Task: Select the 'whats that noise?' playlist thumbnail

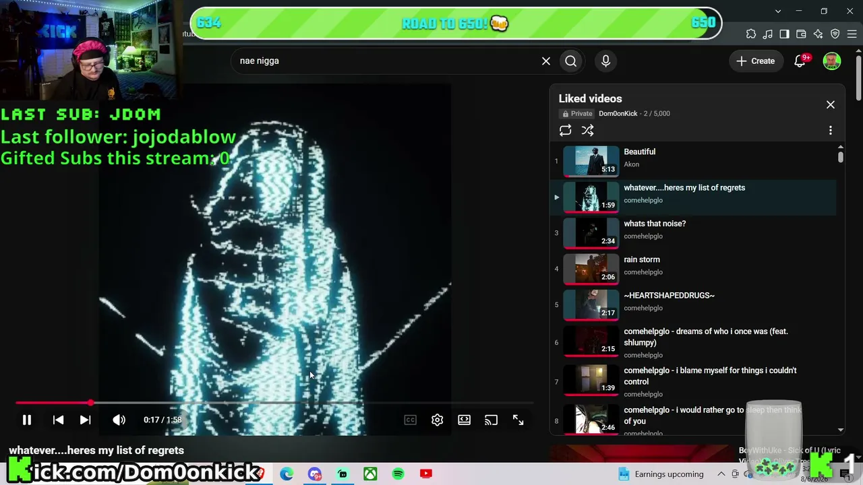Action: click(x=591, y=233)
